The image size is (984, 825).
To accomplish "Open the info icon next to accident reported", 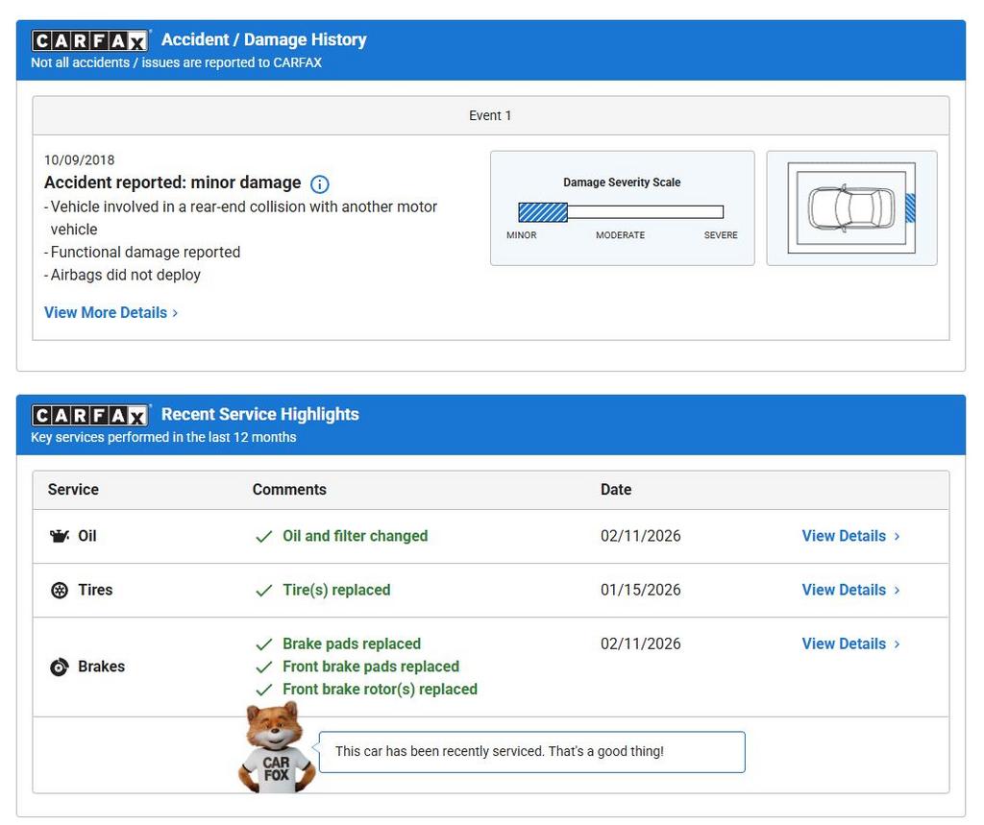I will coord(320,184).
